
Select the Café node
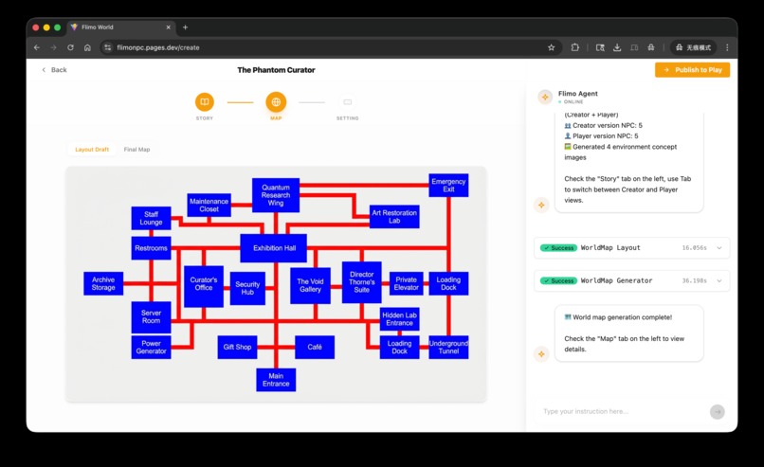[x=315, y=348]
